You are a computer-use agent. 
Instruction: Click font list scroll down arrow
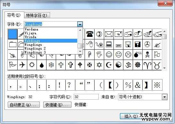pos(80,51)
